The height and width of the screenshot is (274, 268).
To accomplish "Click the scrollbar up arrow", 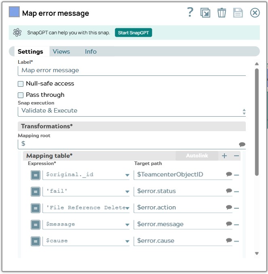I will click(x=257, y=64).
